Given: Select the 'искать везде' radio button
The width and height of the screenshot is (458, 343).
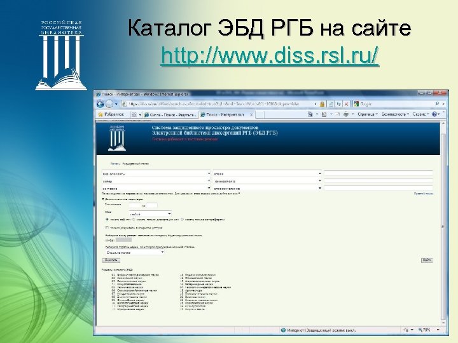Looking at the screenshot, I should click(107, 219).
